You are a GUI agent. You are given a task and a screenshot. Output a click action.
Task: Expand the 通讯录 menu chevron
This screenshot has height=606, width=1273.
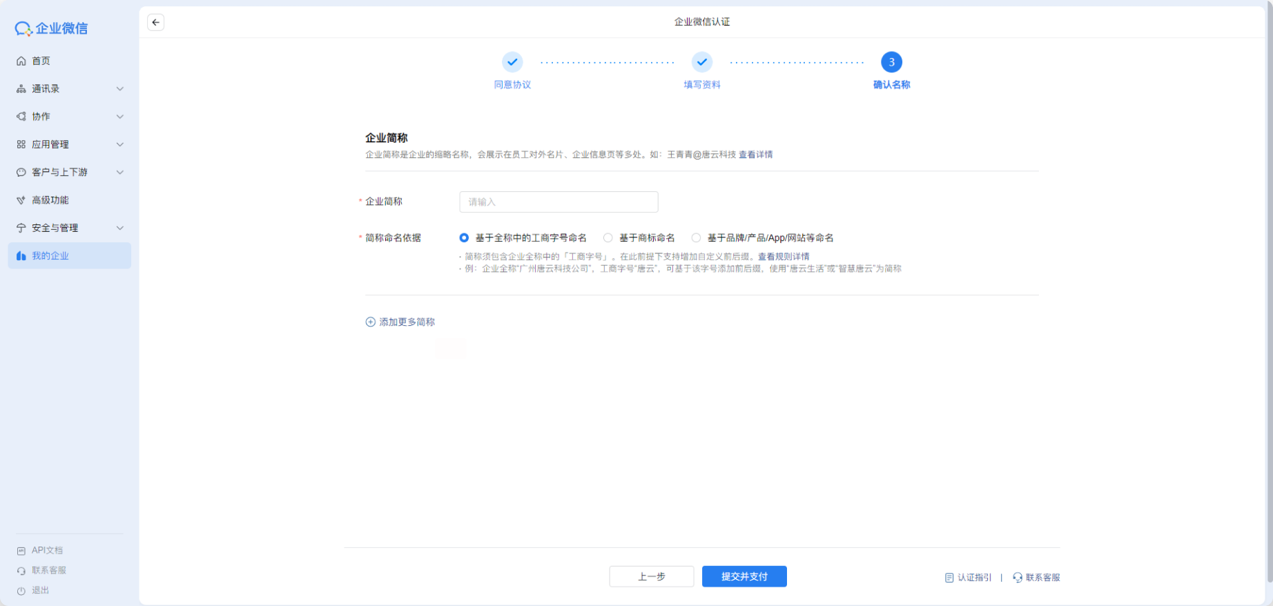120,89
